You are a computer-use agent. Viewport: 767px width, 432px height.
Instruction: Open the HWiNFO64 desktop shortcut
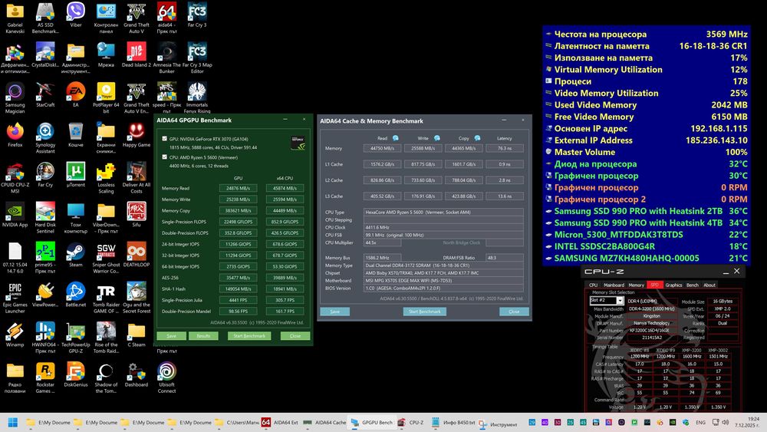(45, 338)
